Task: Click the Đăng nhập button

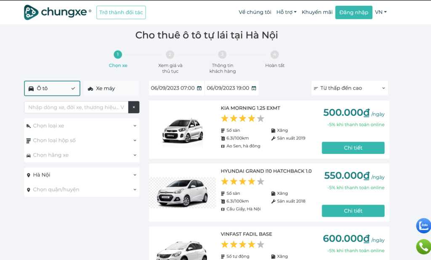Action: [x=354, y=12]
